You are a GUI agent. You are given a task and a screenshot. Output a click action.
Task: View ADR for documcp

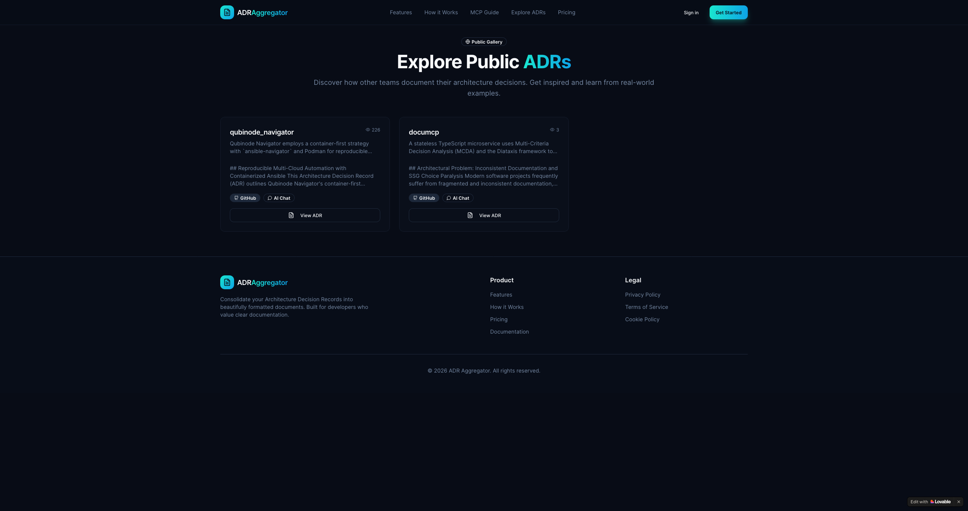484,215
